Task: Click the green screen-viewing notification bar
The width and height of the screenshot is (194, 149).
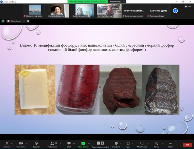Action: point(88,2)
